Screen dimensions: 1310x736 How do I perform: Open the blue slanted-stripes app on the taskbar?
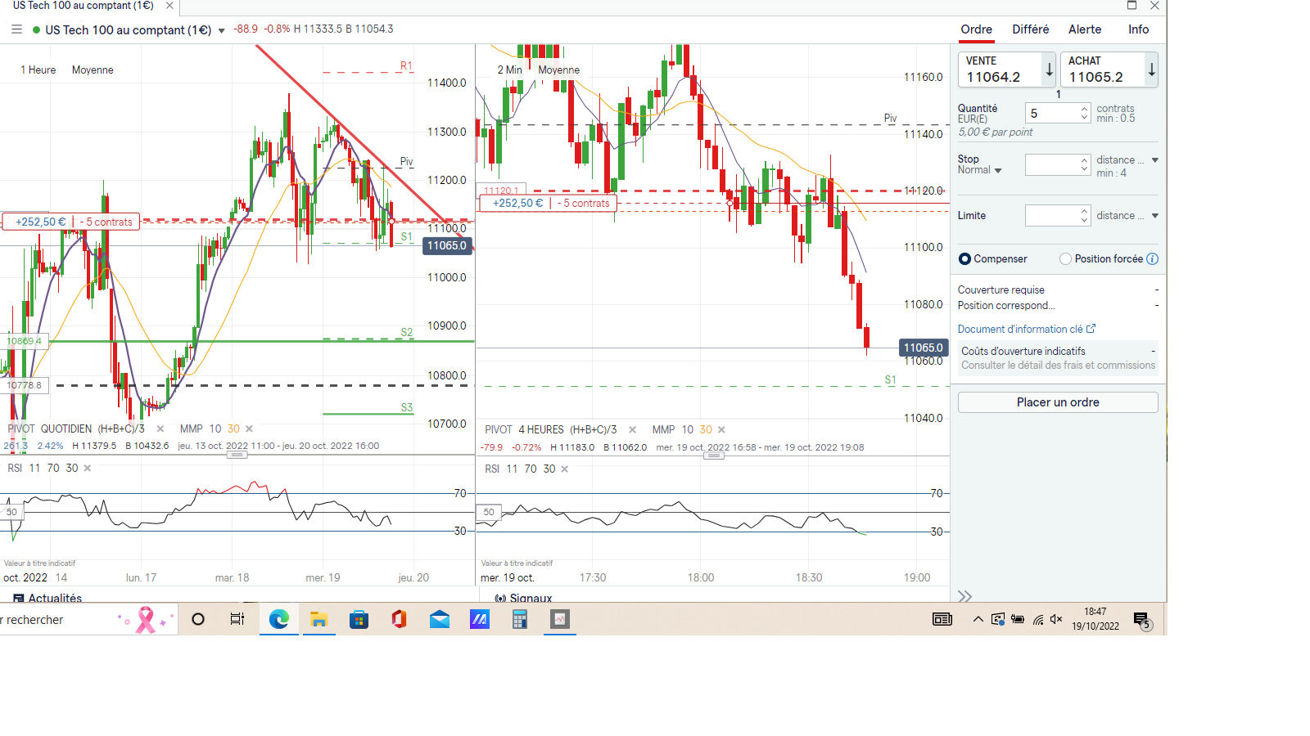point(479,619)
